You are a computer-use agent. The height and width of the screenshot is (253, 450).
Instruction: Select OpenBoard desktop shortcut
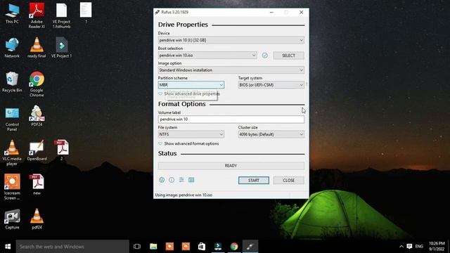tap(37, 150)
